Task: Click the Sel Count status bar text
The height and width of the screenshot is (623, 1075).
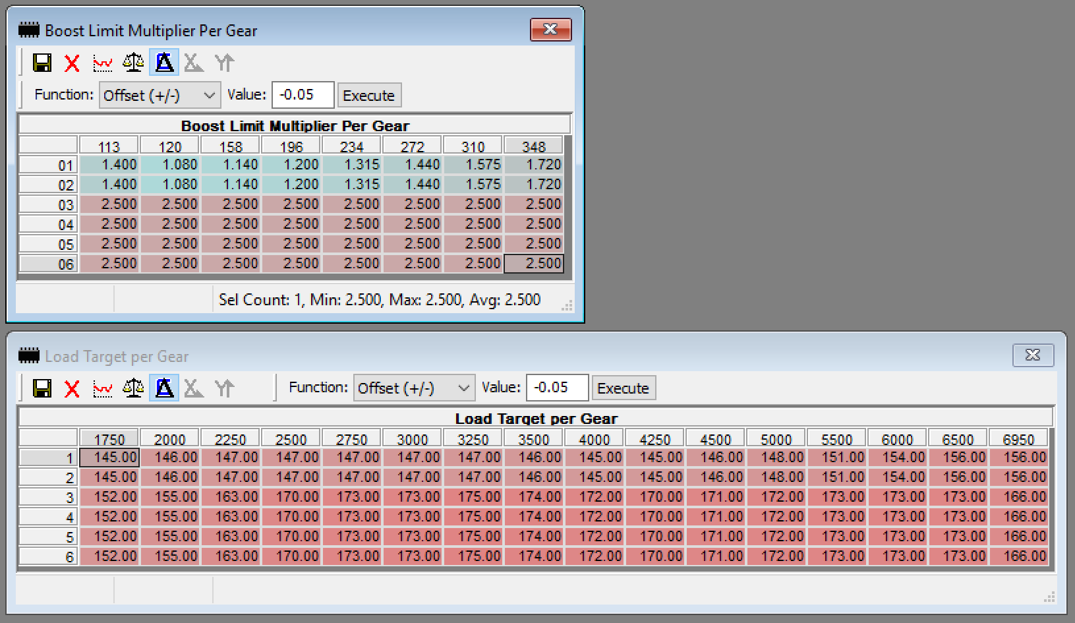Action: pos(380,300)
